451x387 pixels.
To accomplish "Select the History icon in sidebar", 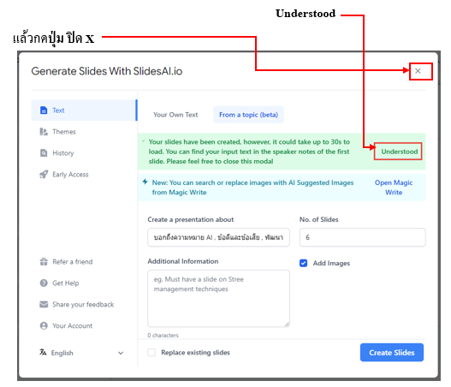I will pos(44,153).
